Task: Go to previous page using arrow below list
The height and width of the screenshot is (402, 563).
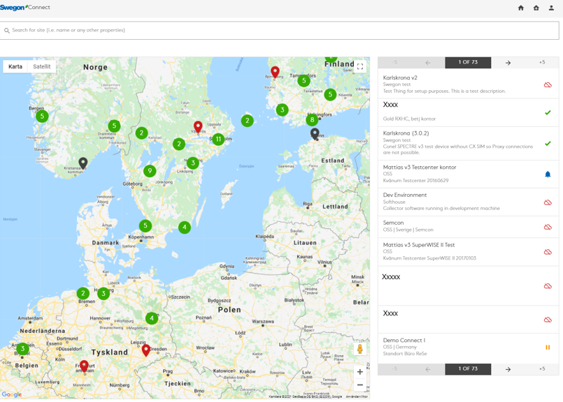Action: 427,369
